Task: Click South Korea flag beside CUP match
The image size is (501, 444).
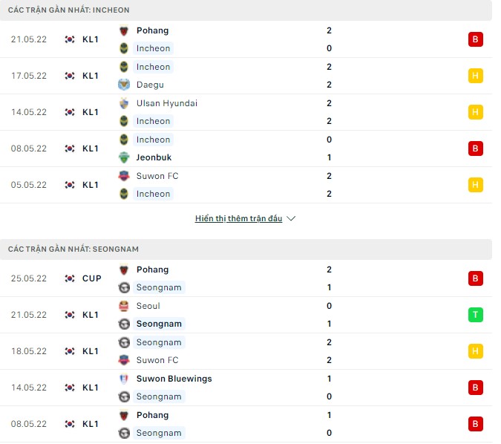Action: pyautogui.click(x=70, y=278)
